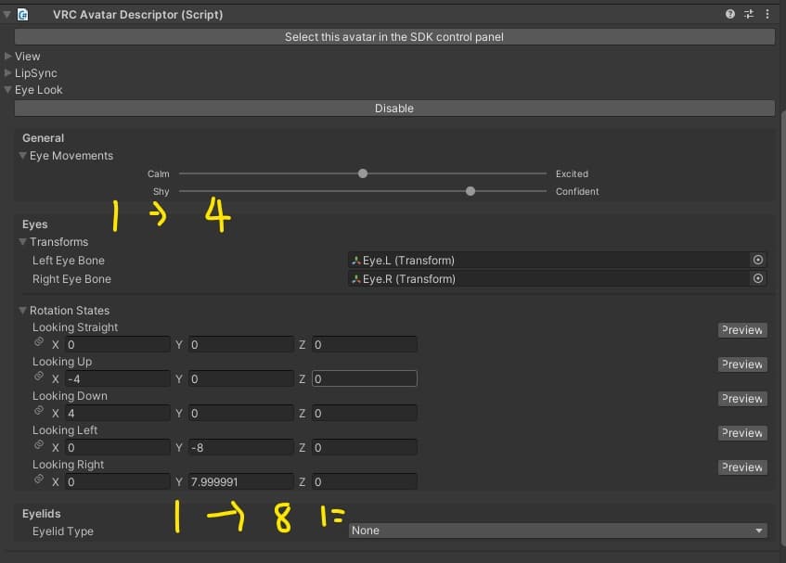Open the component three-dot context menu
The width and height of the screenshot is (786, 563).
(767, 14)
